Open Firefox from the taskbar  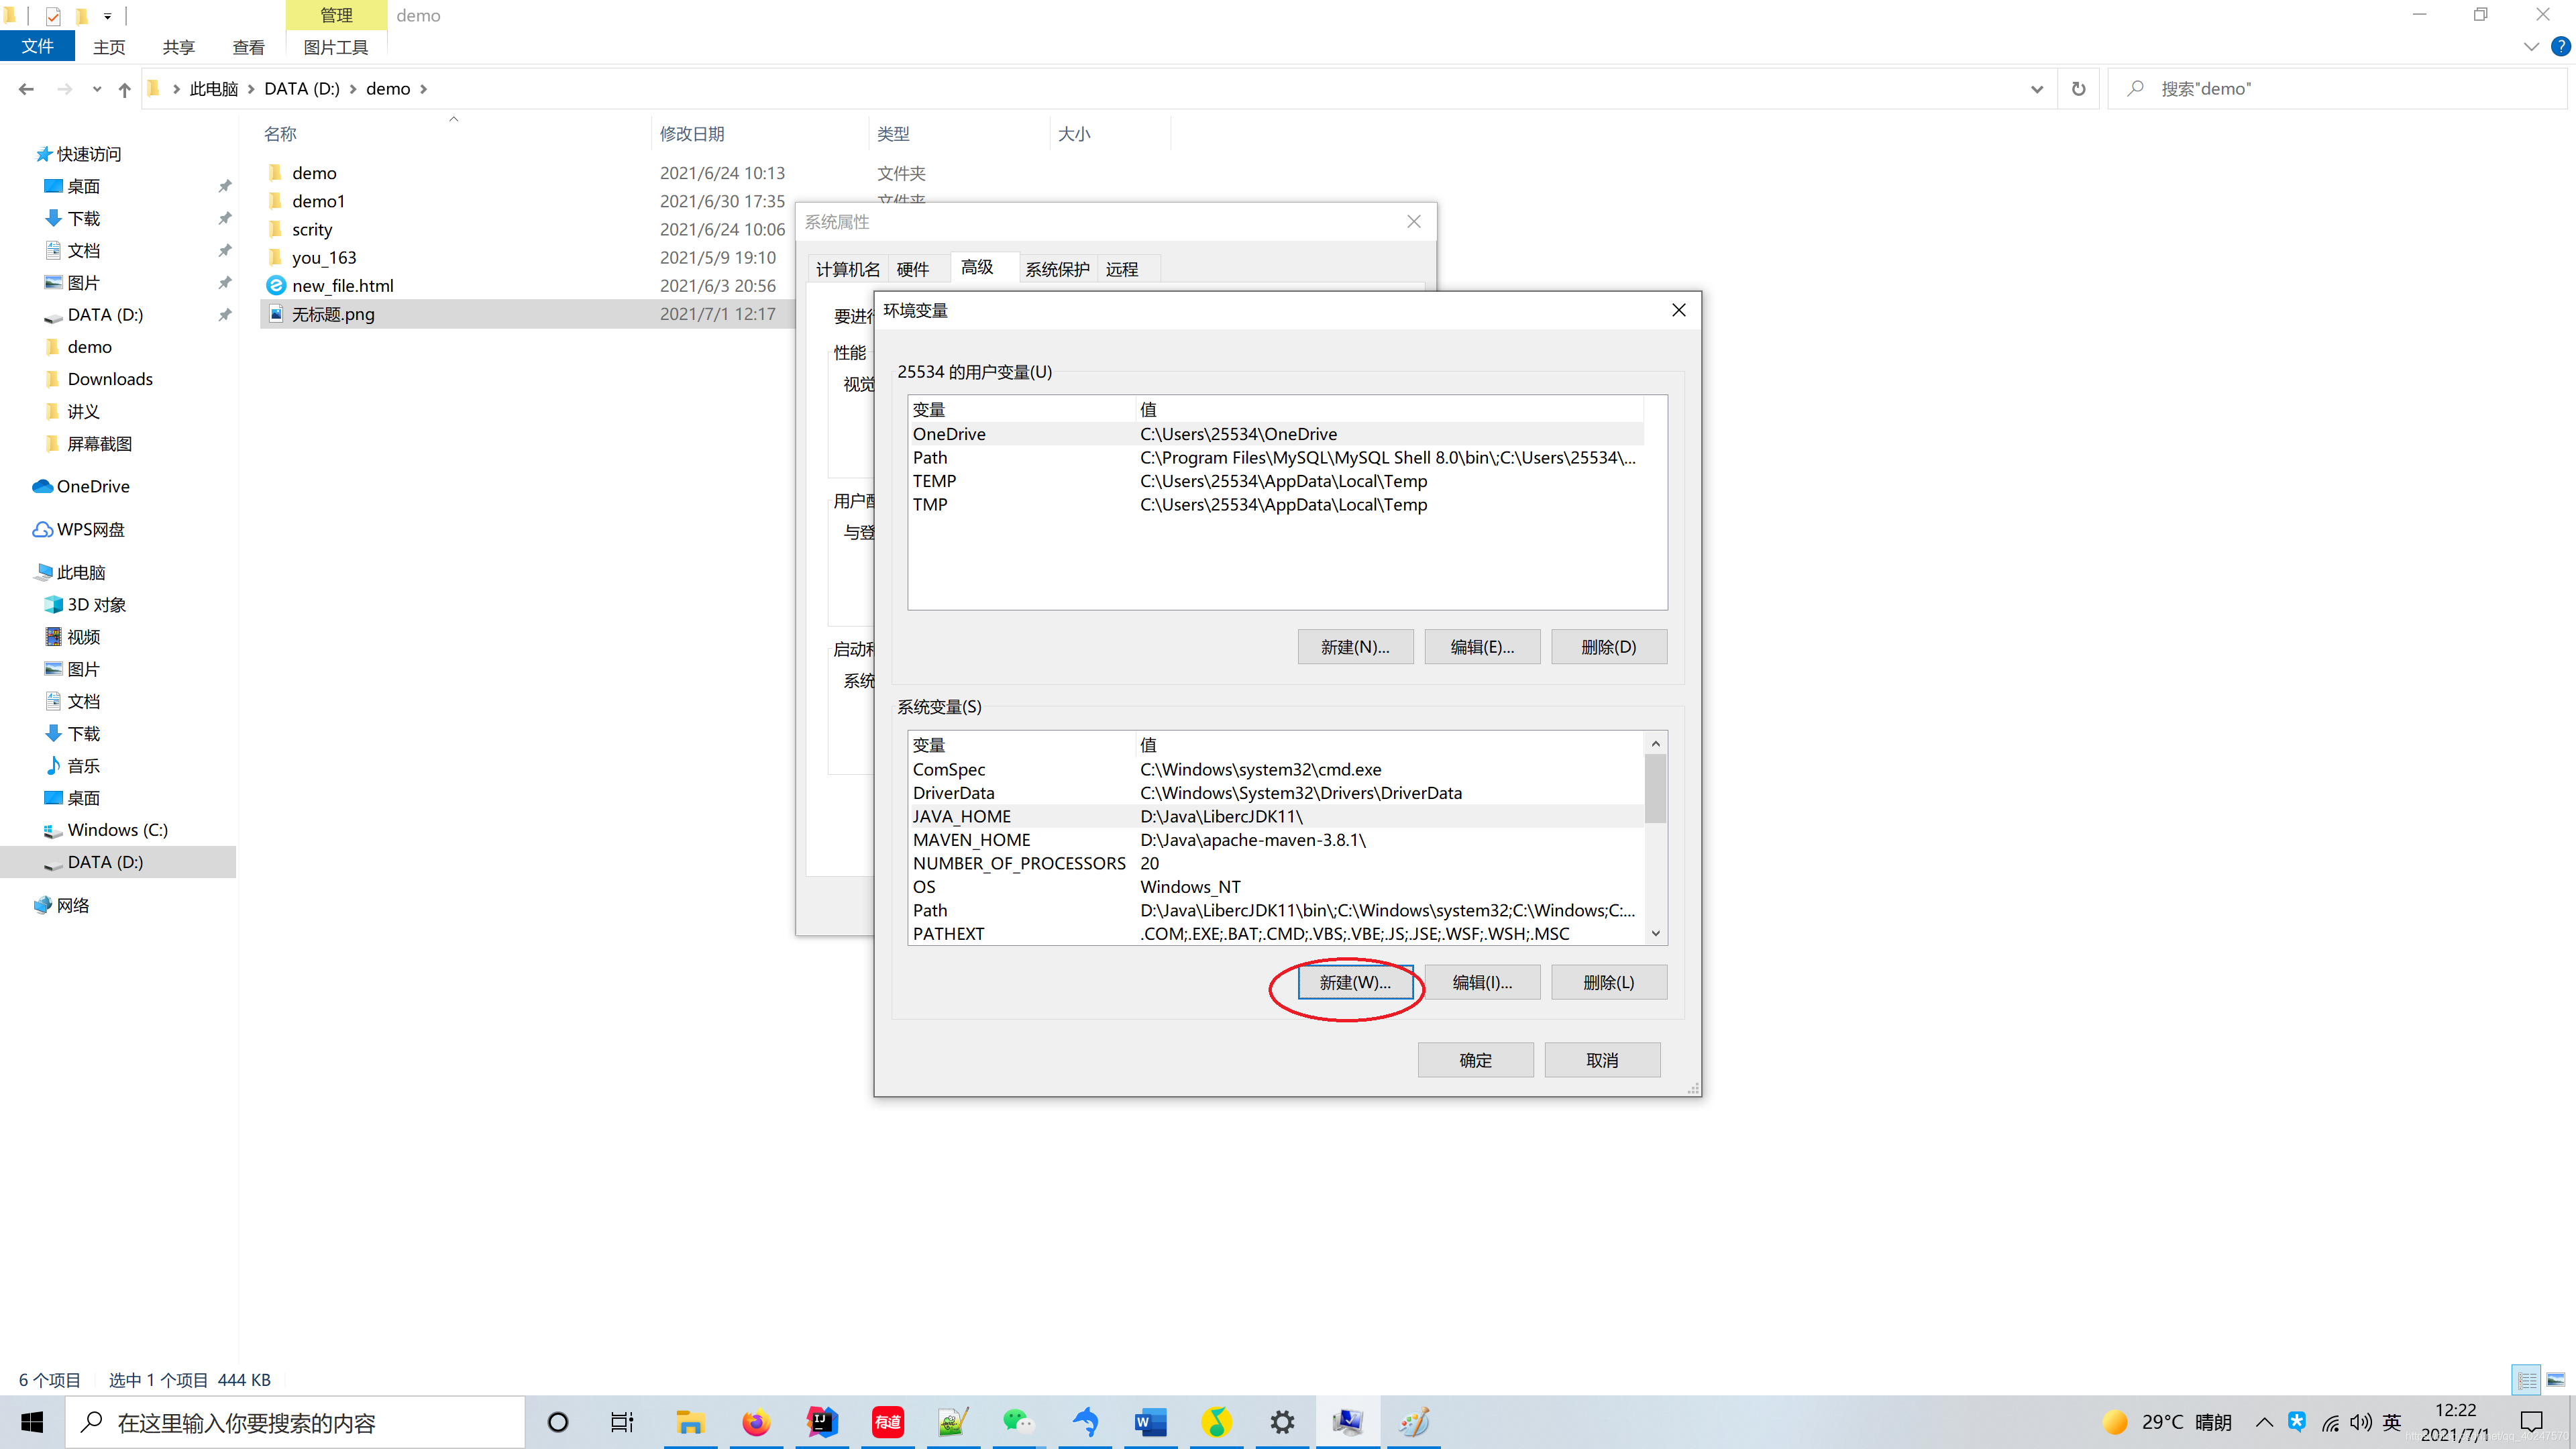pyautogui.click(x=756, y=1422)
